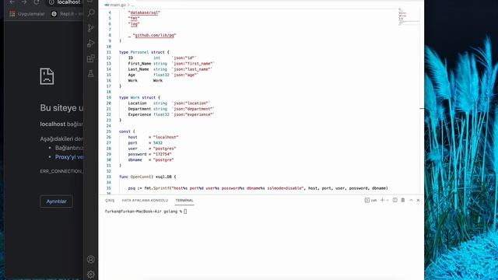498x280 pixels.
Task: Click the Personel type name on line 11
Action: pyautogui.click(x=139, y=52)
